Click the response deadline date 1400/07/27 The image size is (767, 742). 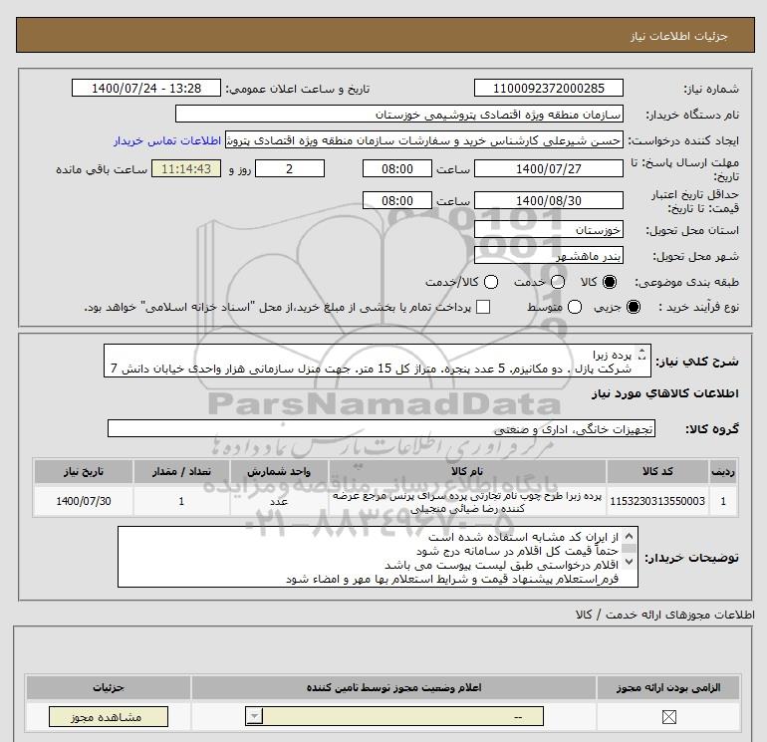[548, 168]
